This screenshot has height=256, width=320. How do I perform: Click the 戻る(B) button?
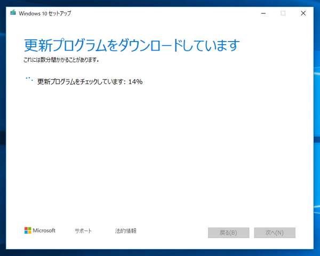(229, 233)
